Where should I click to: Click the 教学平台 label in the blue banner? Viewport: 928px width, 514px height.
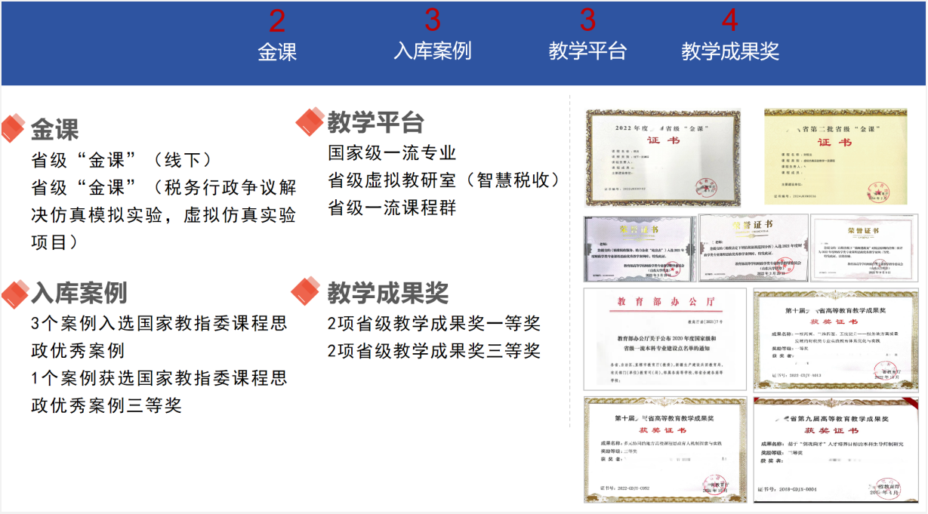click(x=587, y=51)
